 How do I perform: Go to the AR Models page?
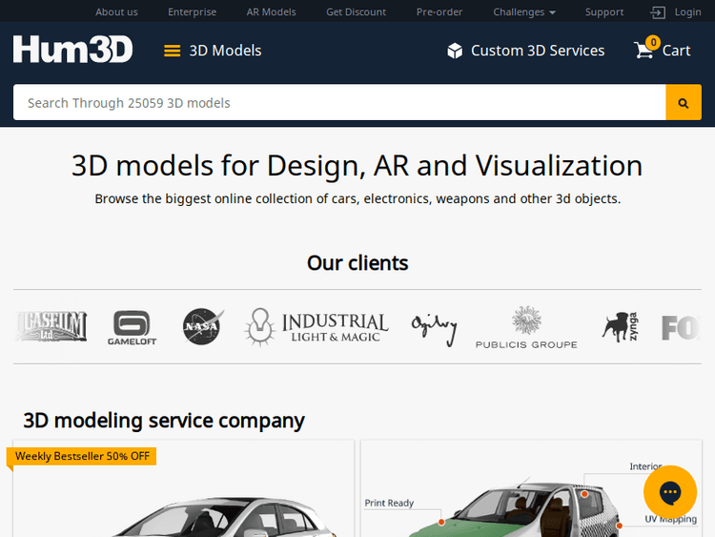271,12
